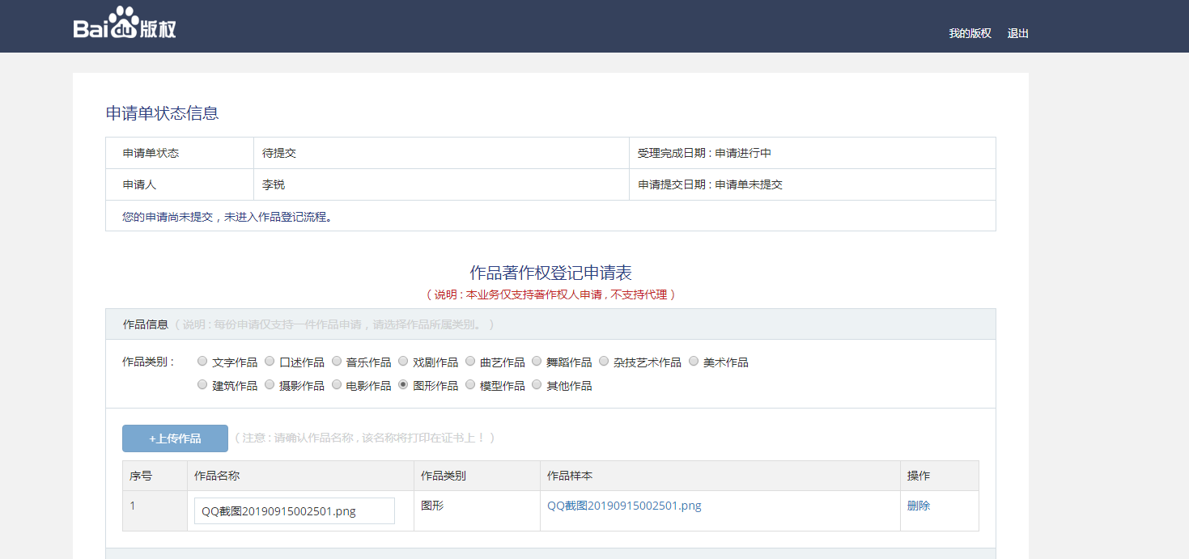Click the +上传作品 upload button

(175, 438)
